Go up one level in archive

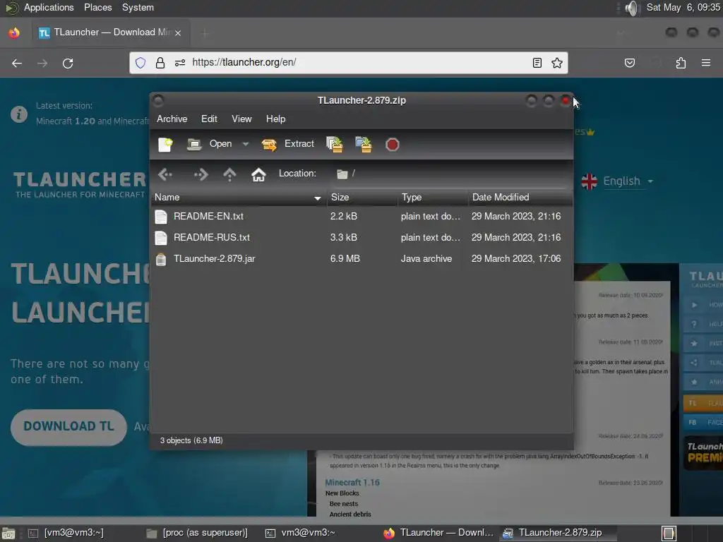coord(229,174)
